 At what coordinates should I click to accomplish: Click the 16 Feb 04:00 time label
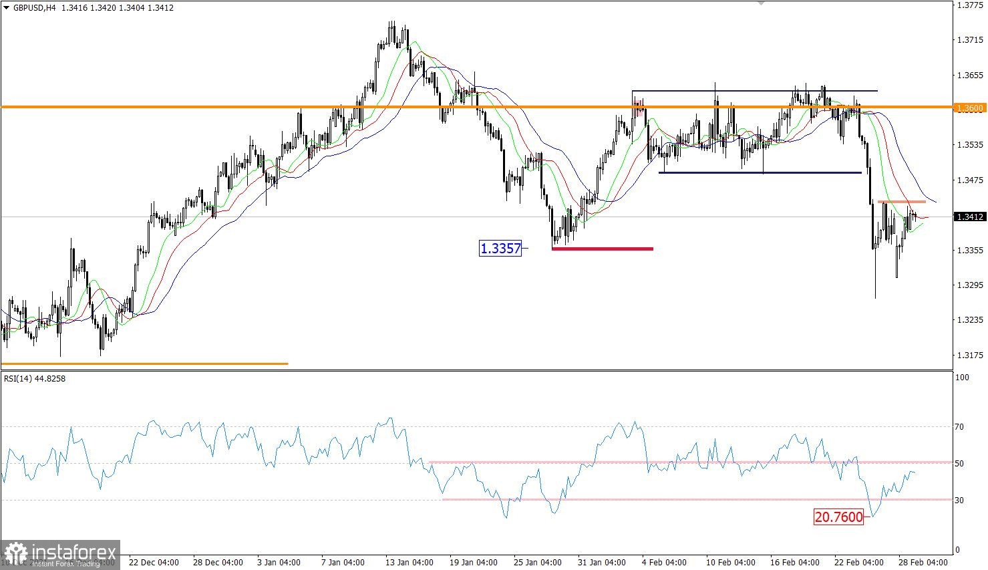(794, 562)
